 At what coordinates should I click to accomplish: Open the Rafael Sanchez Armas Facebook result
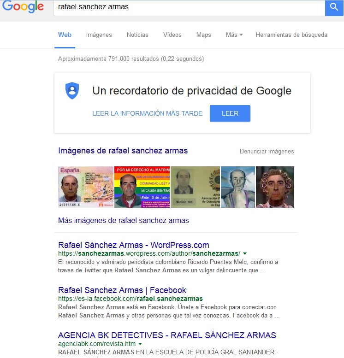pyautogui.click(x=122, y=290)
